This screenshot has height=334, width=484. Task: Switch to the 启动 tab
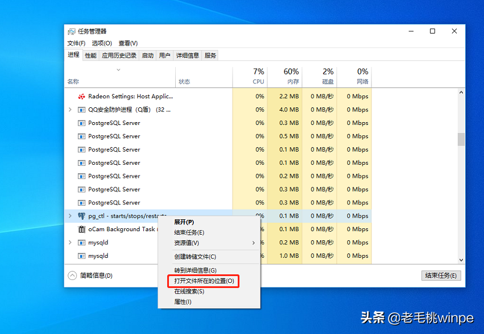click(x=148, y=56)
